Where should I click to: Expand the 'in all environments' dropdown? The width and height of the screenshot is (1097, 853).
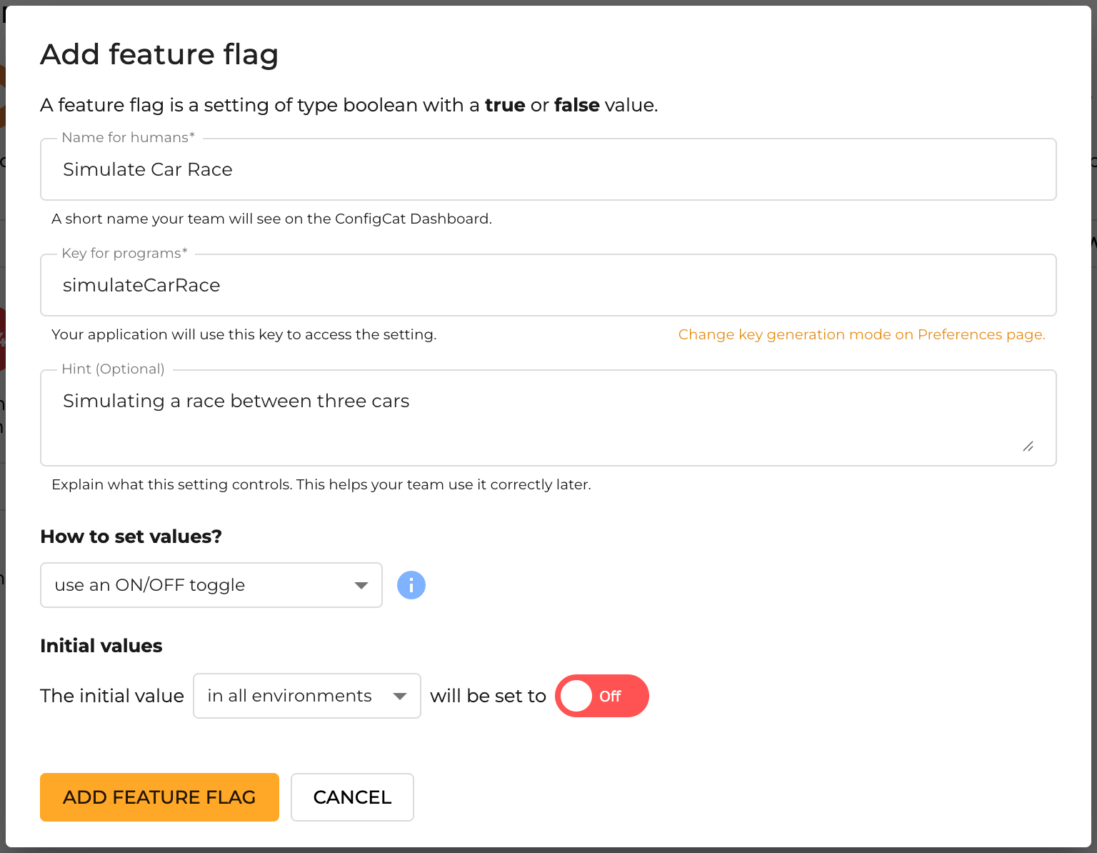point(307,696)
